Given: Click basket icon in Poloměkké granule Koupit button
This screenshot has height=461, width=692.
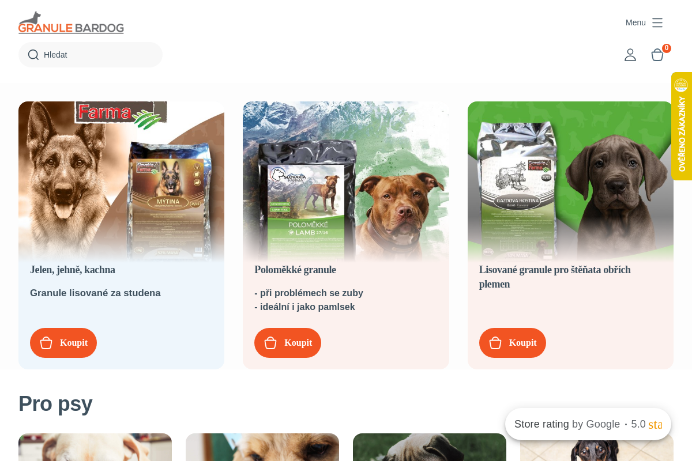Looking at the screenshot, I should (x=270, y=343).
